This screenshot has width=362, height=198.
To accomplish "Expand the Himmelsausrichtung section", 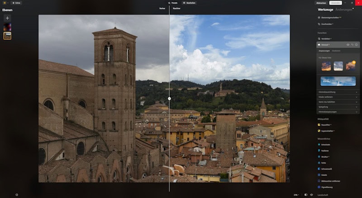I will (x=338, y=92).
